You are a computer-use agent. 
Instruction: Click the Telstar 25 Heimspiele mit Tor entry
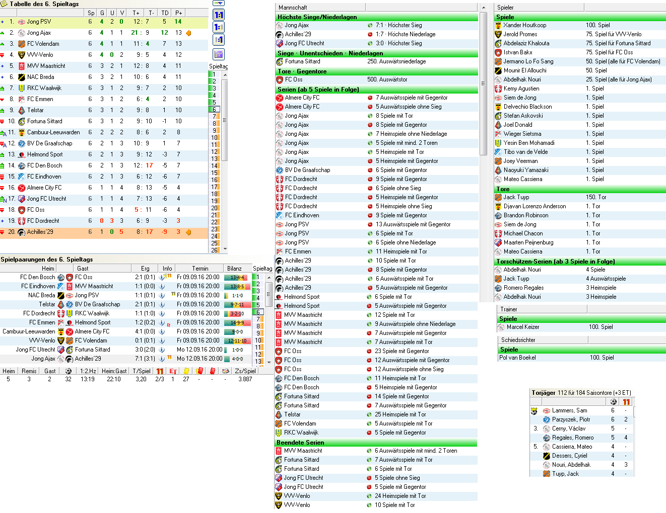tap(376, 414)
